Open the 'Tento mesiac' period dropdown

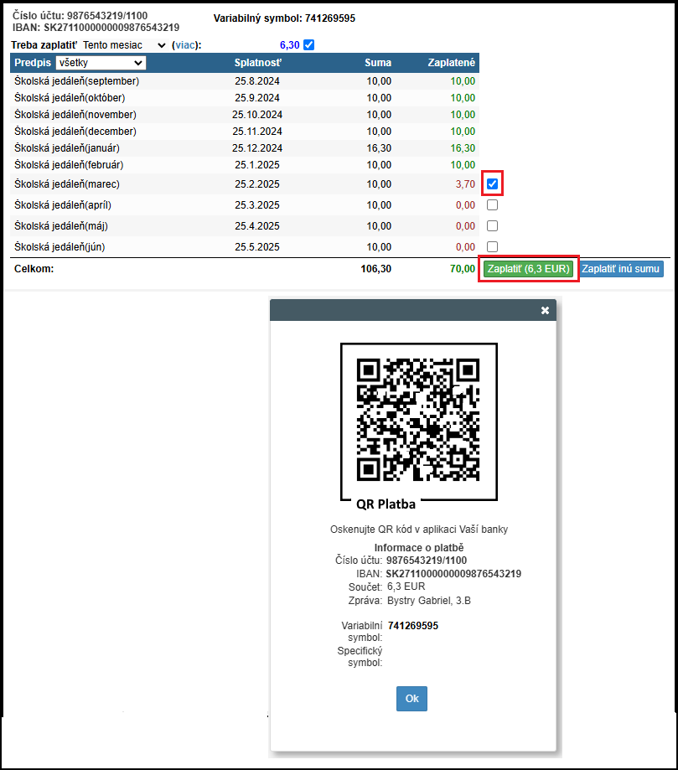[124, 45]
